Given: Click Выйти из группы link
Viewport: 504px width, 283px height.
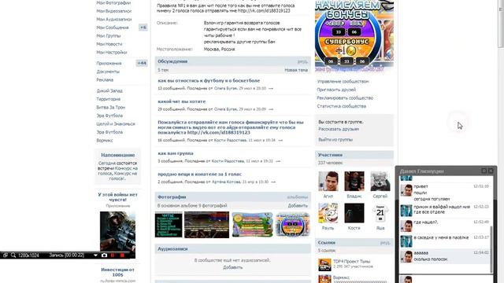Looking at the screenshot, I should (335, 140).
